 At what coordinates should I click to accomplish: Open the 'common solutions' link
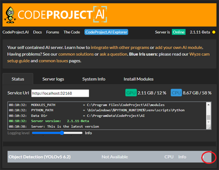click(76, 54)
